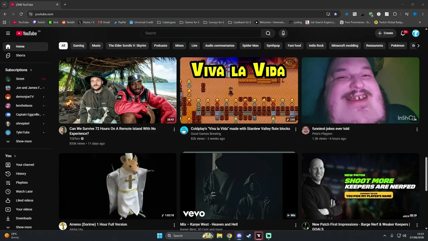The width and height of the screenshot is (428, 241).
Task: Play the Kanye West vevo Mix thumbnail
Action: pos(239,186)
